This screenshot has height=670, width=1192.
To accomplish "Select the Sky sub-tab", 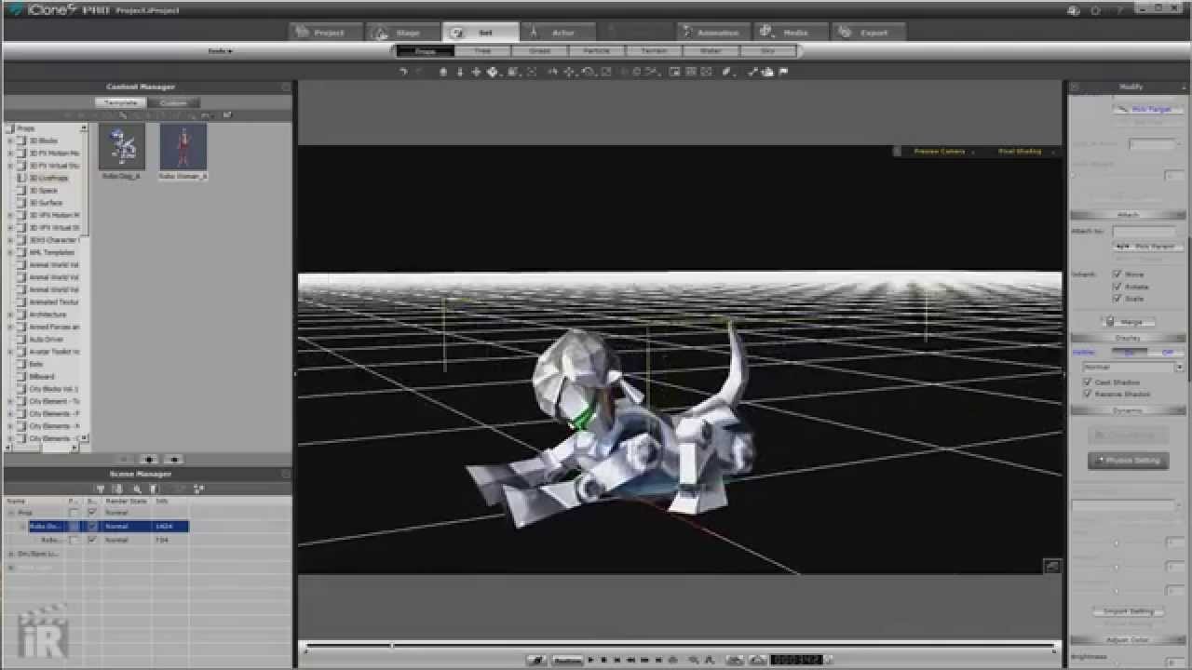I will 767,51.
